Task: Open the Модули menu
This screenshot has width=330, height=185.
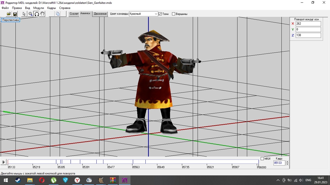Action: pyautogui.click(x=39, y=8)
